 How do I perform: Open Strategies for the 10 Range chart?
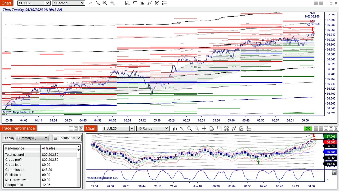click(234, 128)
